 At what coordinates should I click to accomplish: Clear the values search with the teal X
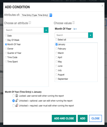coord(91,35)
